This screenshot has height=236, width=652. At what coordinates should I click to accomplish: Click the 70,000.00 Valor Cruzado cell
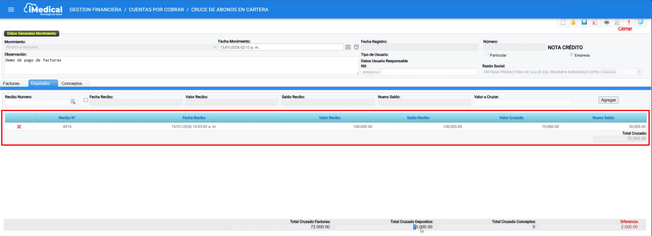[x=511, y=127]
